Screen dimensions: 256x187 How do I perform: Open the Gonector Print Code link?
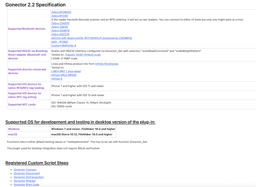tap(26, 185)
